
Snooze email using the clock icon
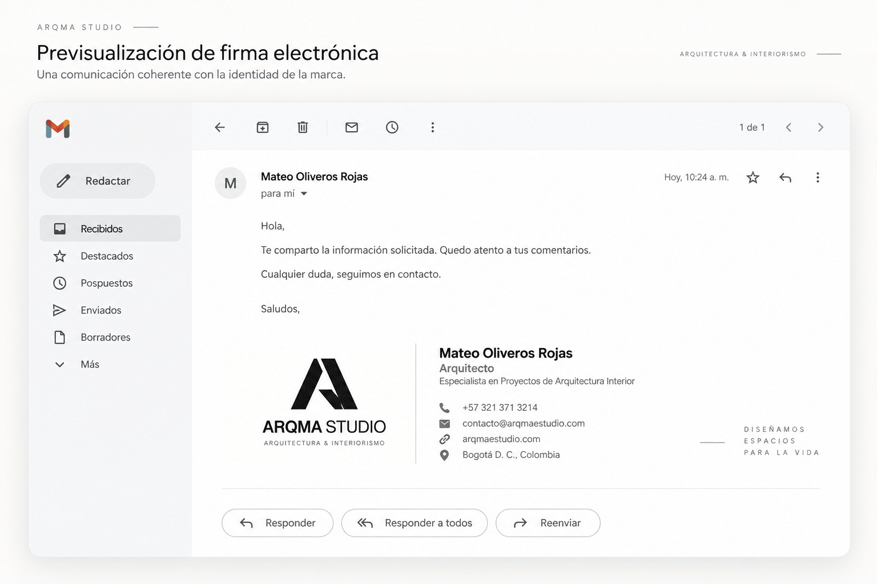tap(392, 127)
